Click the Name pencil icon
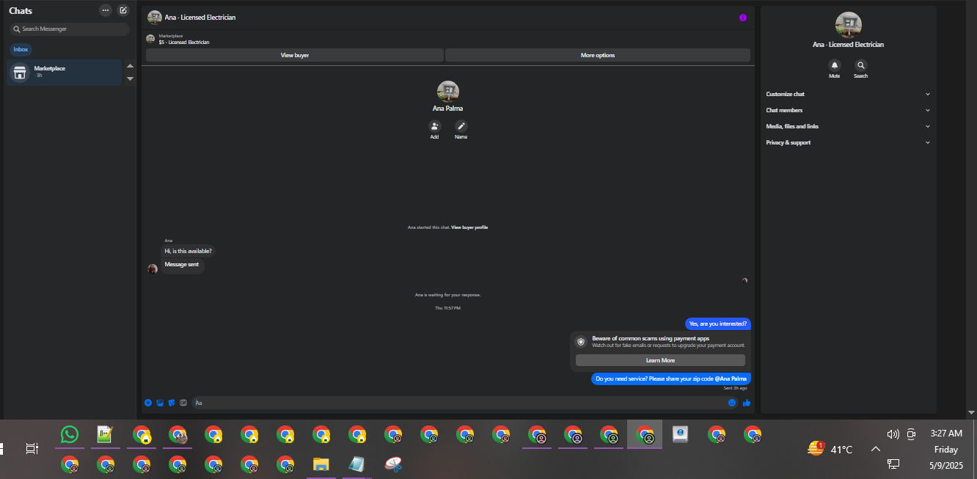Image resolution: width=977 pixels, height=479 pixels. click(x=461, y=126)
